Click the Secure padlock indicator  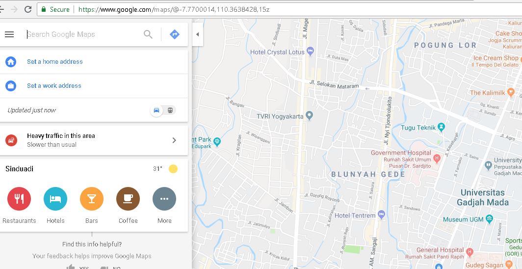click(x=44, y=9)
